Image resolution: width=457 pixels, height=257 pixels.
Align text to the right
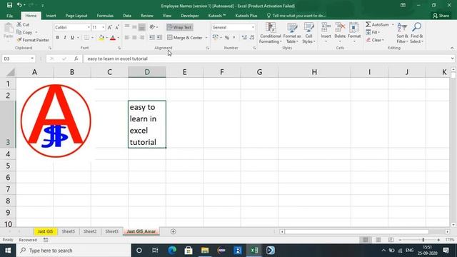141,38
